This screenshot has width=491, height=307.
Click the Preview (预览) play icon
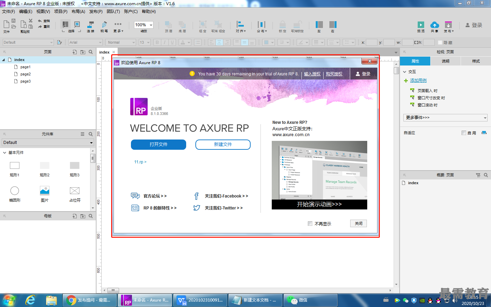421,25
